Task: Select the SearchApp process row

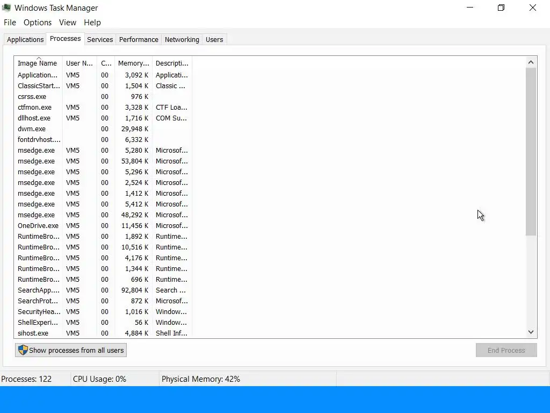Action: (103, 290)
